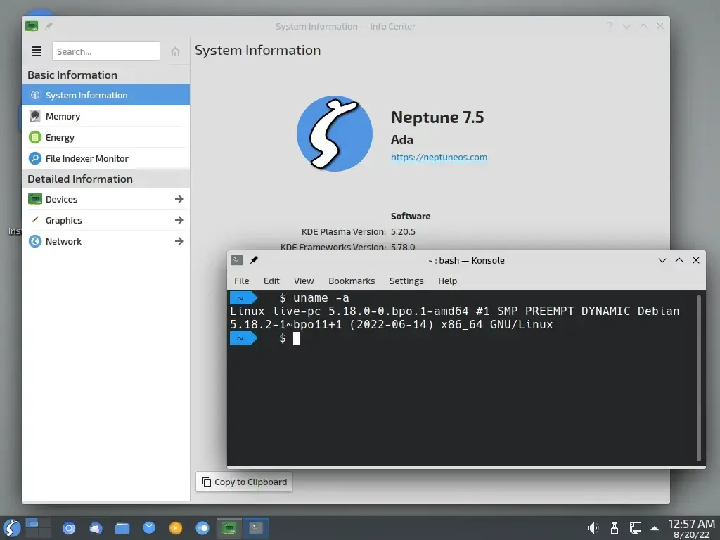Open the File menu in Konsole
Screen dimensions: 720x540
(242, 281)
